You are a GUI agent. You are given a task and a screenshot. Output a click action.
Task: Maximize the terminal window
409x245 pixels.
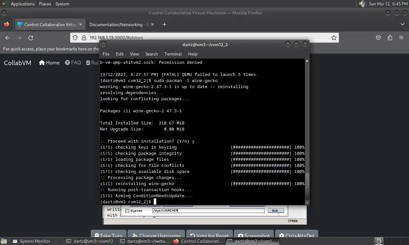[297, 44]
